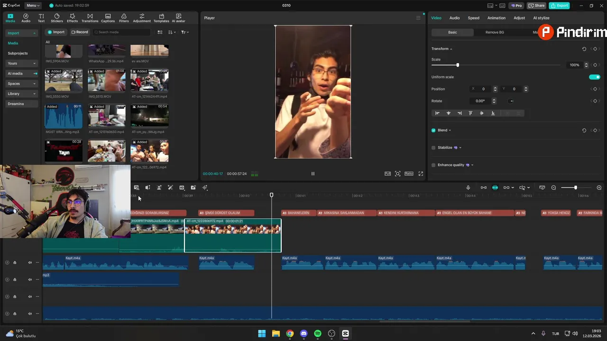Click the timeline zoom slider handle
Viewport: 607px width, 341px height.
576,188
